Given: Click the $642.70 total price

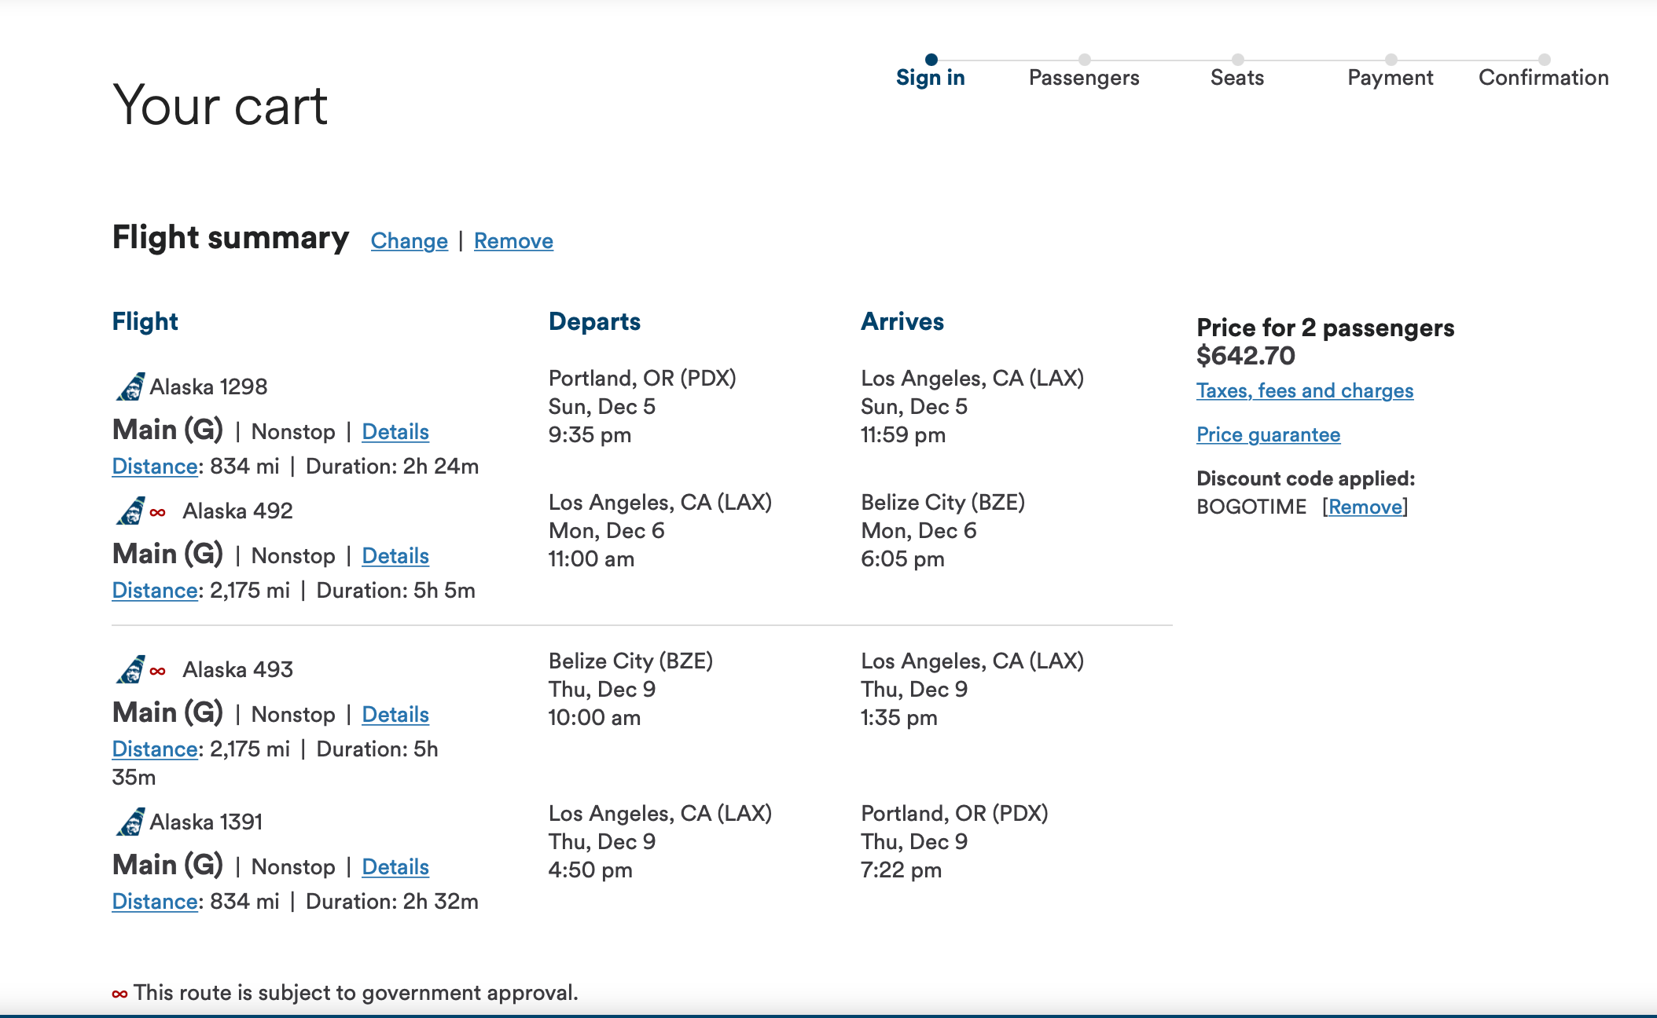Looking at the screenshot, I should (x=1246, y=356).
